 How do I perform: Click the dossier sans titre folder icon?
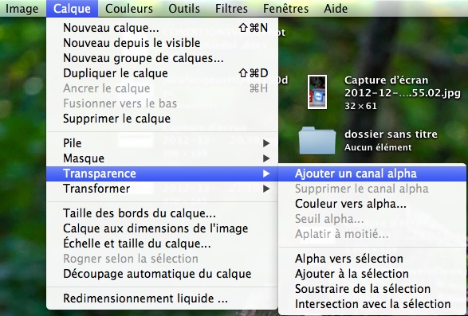[317, 140]
